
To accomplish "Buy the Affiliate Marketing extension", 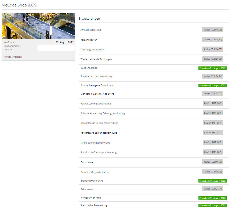I will (x=213, y=30).
